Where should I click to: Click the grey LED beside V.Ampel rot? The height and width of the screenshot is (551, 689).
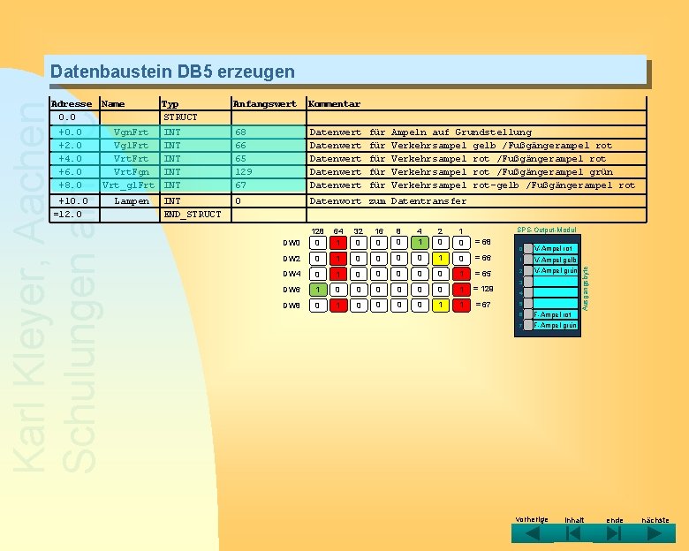coord(528,249)
